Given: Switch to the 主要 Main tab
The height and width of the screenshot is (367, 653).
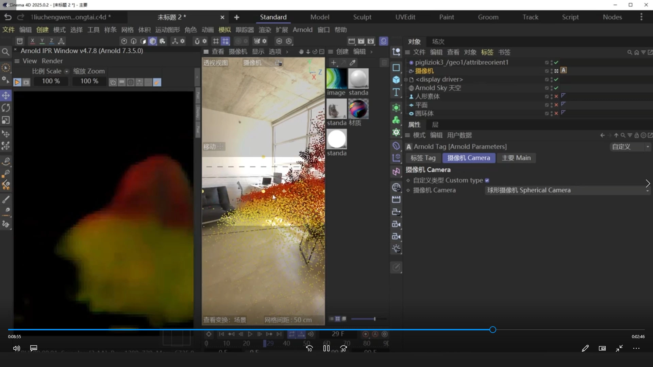Looking at the screenshot, I should (x=516, y=158).
